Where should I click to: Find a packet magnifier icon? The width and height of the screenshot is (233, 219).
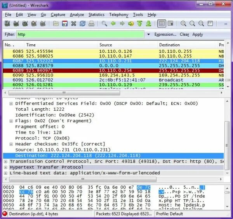[x=104, y=24]
